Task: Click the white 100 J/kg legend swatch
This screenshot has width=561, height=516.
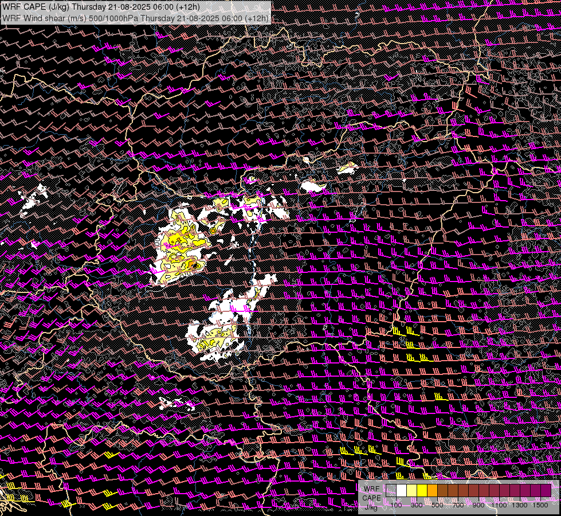Action: [402, 491]
